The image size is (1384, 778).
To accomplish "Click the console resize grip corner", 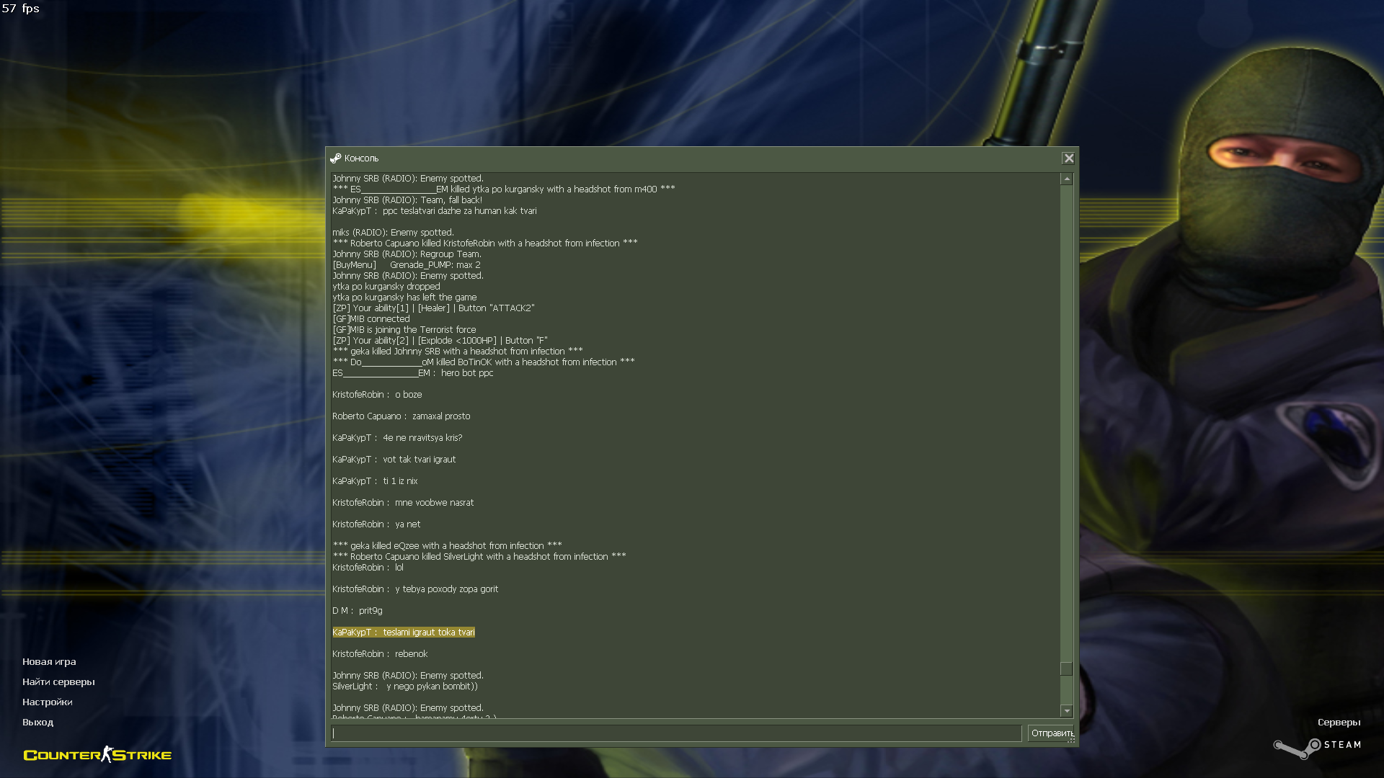I will coord(1072,740).
